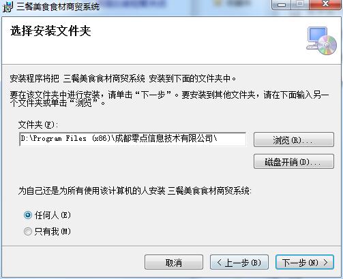Select the 只有我(M) radio button
The width and height of the screenshot is (343, 279).
click(28, 231)
